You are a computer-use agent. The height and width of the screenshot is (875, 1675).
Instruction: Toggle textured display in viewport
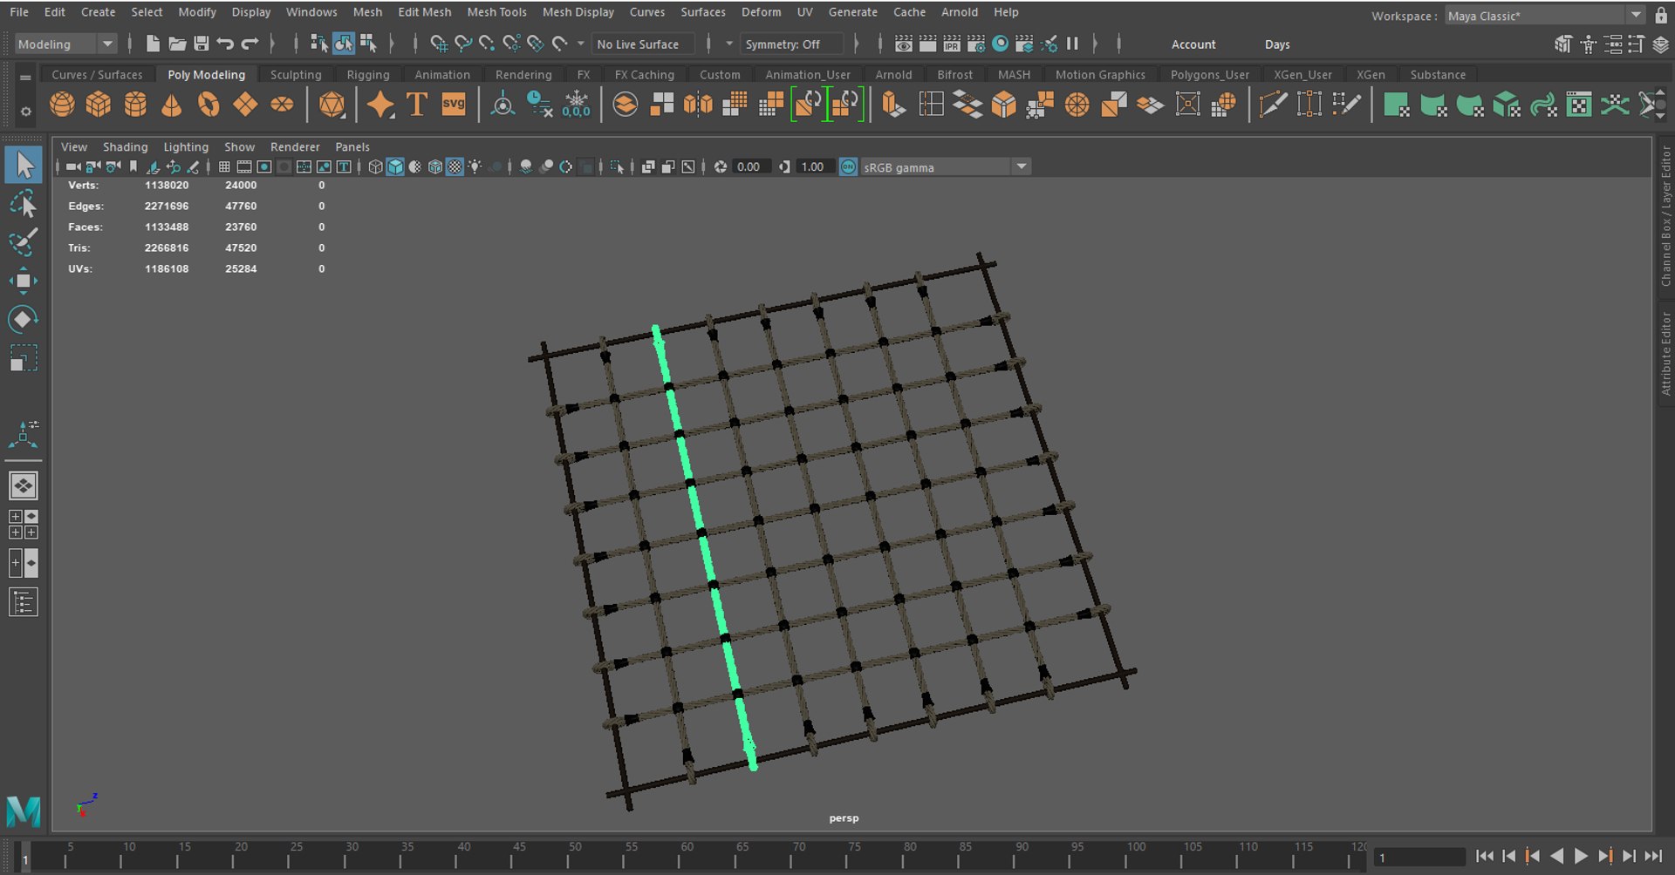pyautogui.click(x=455, y=166)
